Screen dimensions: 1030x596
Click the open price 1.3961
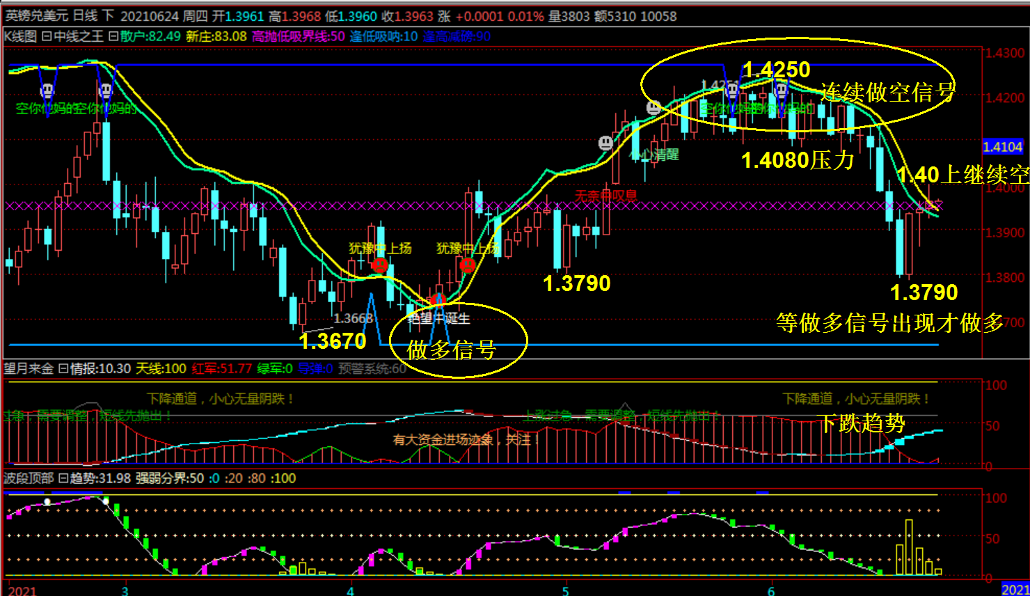[x=245, y=15]
